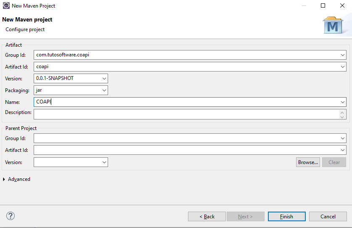Click the help question mark icon
Image resolution: width=352 pixels, height=228 pixels.
pos(11,216)
